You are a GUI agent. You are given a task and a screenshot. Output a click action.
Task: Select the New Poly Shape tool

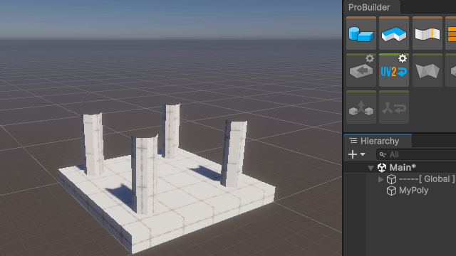click(x=394, y=33)
